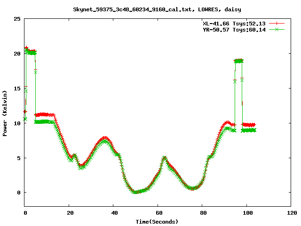Click the x-axis tick label 100
The width and height of the screenshot is (301, 226).
[x=248, y=213]
